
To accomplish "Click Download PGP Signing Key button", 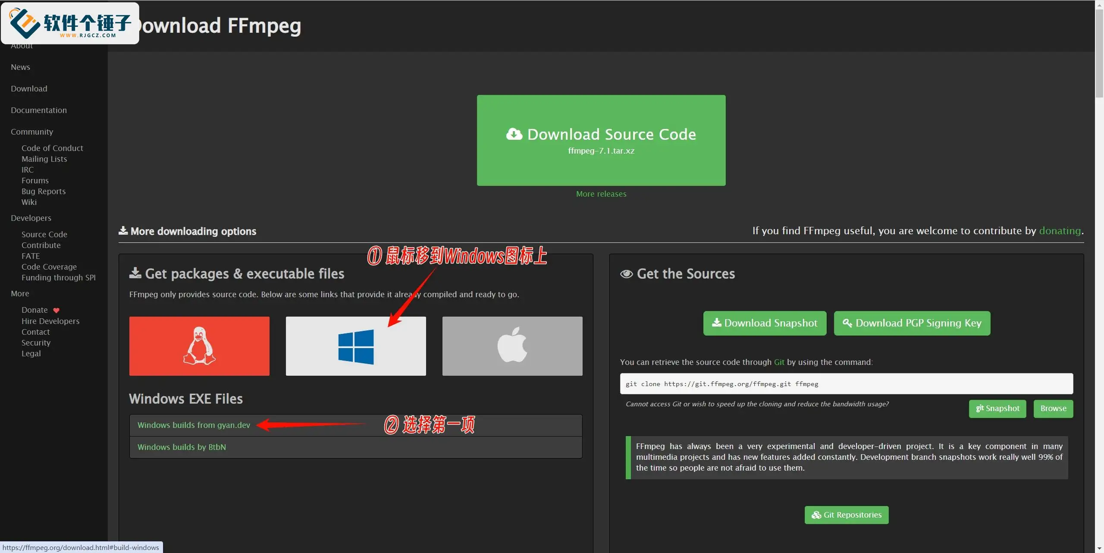I will coord(912,323).
